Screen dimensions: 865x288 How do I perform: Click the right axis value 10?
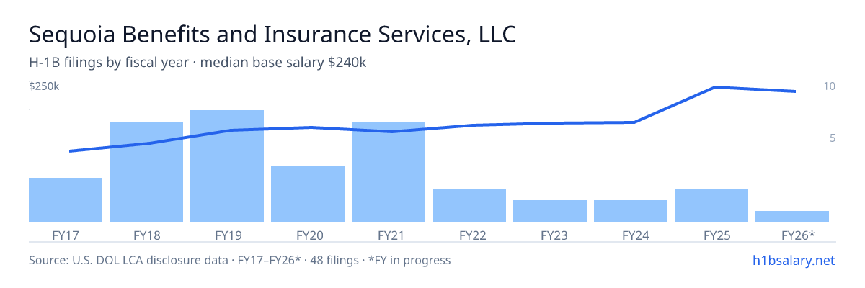829,86
